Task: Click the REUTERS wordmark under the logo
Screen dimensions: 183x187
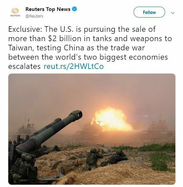Action: point(15,16)
